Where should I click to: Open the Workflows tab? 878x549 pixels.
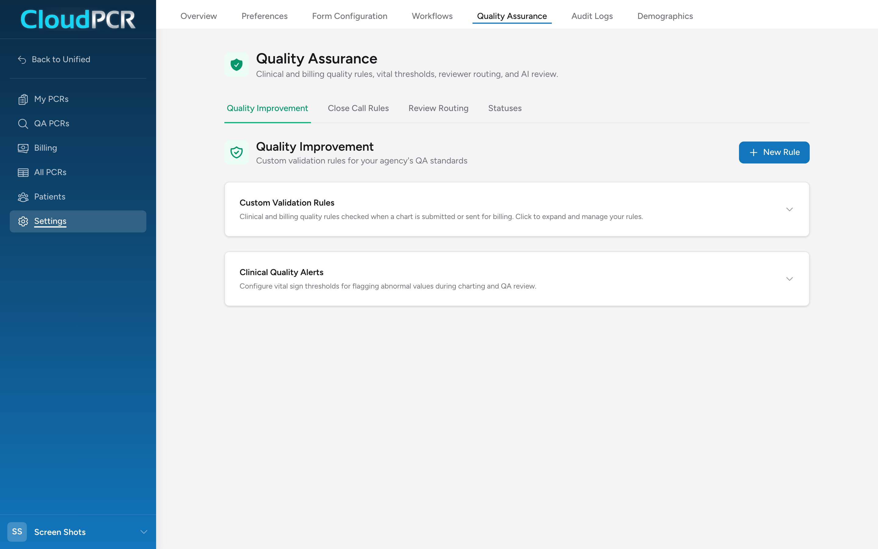pos(432,16)
